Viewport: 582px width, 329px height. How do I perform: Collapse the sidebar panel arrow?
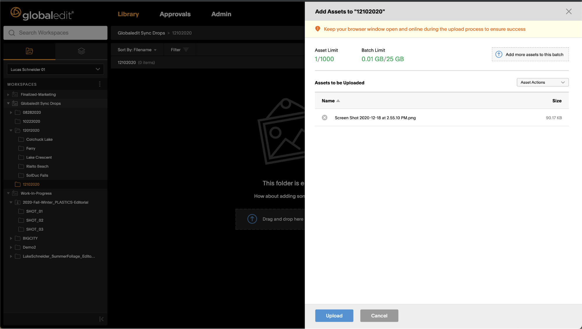click(x=101, y=319)
